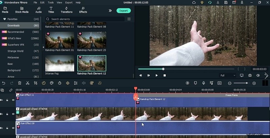Viewport: 270px width, 138px height.
Task: Open the Transitions tab
Action: click(x=66, y=10)
